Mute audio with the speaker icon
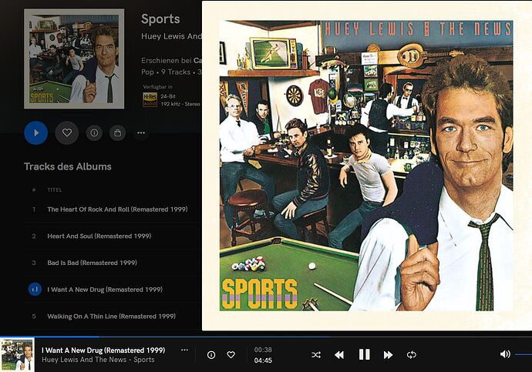 [x=505, y=354]
